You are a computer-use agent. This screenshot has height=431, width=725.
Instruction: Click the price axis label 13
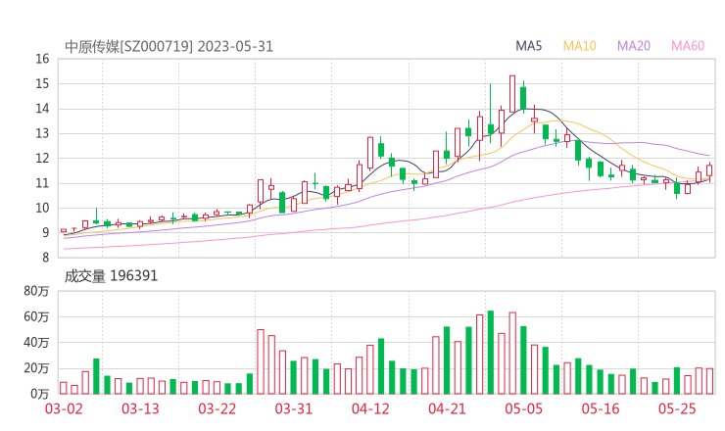(x=42, y=133)
